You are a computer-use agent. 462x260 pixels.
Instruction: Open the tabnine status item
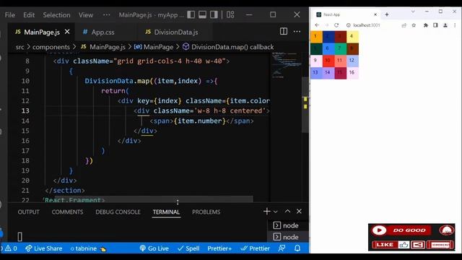coord(88,248)
